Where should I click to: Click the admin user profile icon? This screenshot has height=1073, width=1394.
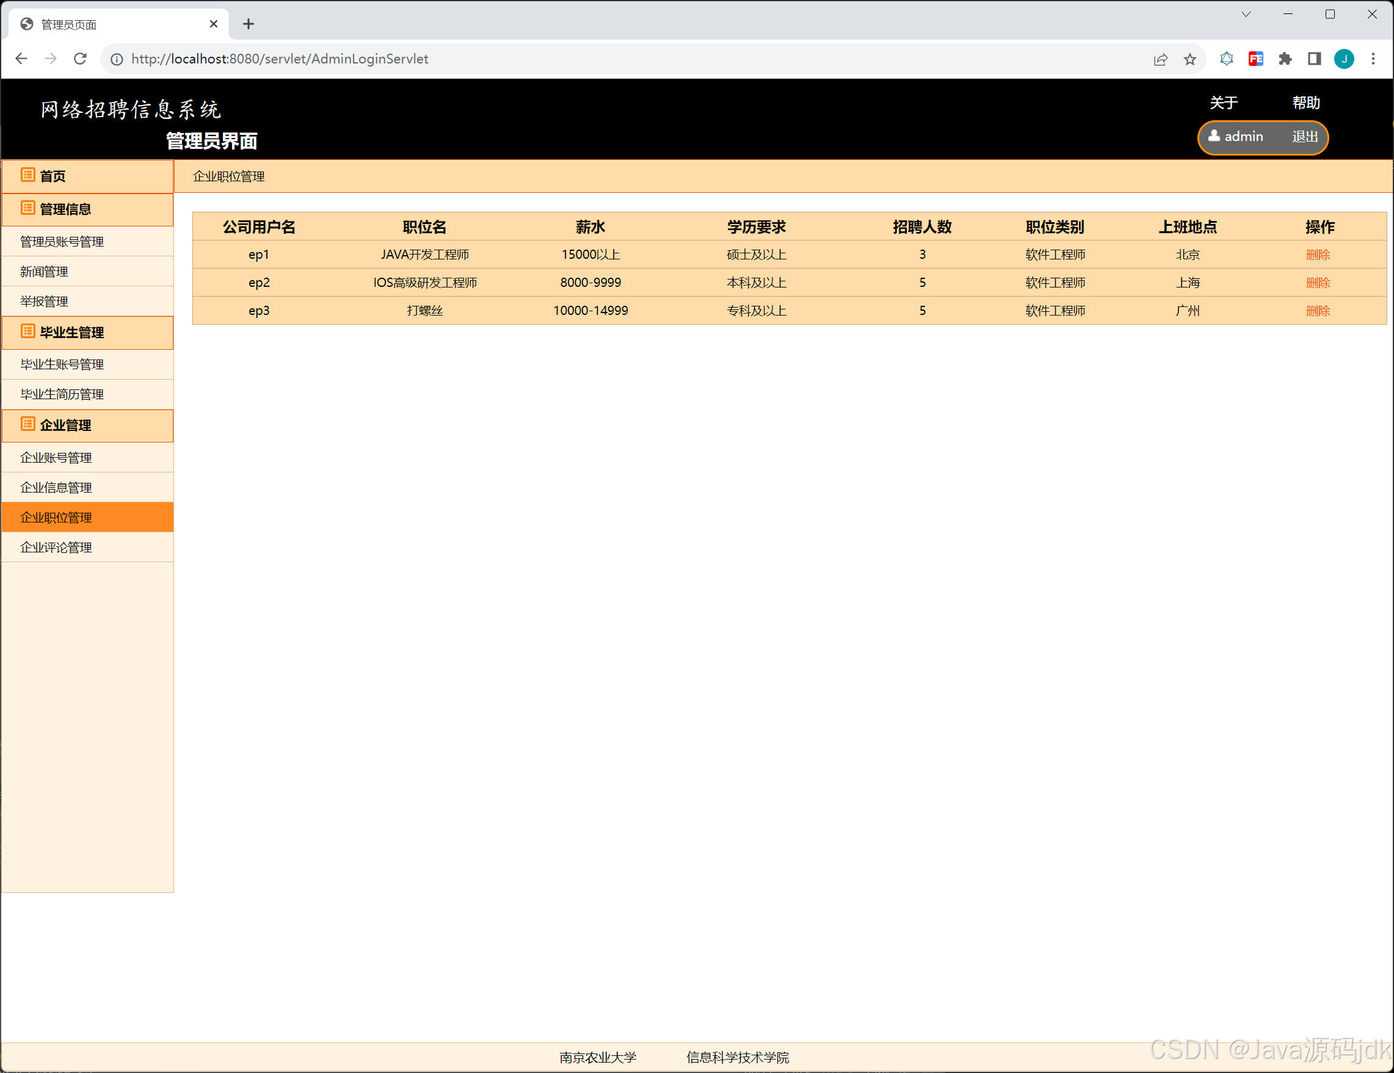(1214, 137)
